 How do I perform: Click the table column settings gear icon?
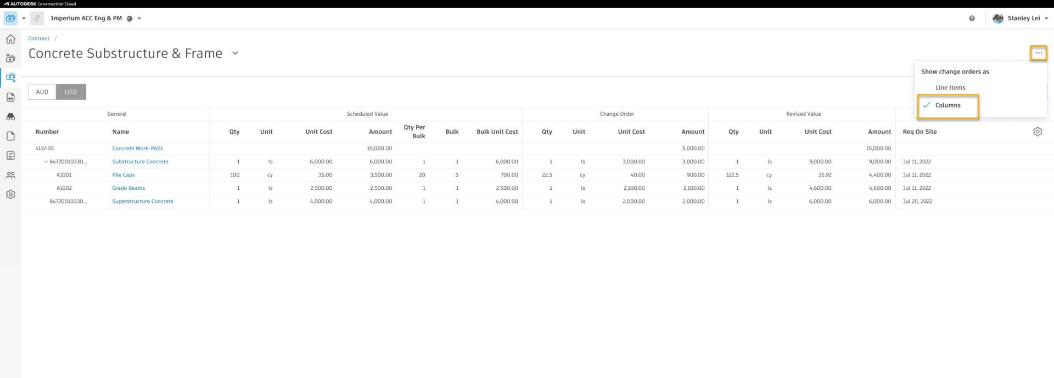pyautogui.click(x=1037, y=132)
